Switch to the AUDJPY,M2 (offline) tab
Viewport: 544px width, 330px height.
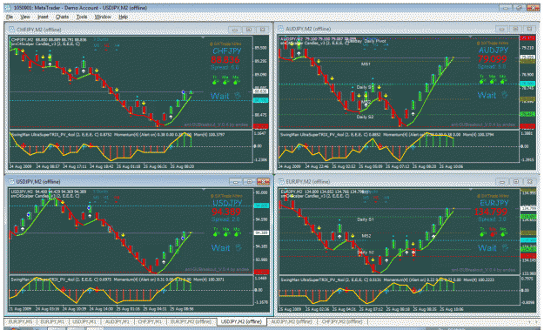(292, 321)
